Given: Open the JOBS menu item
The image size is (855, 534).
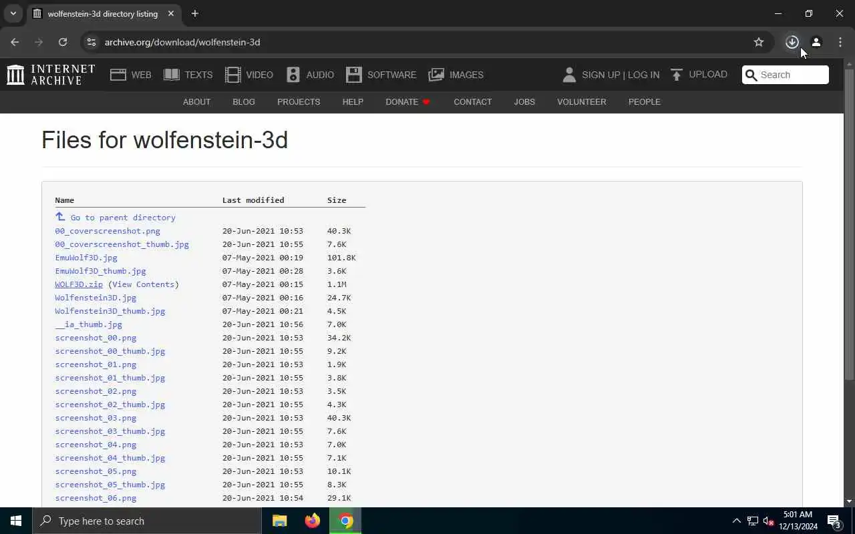Looking at the screenshot, I should (x=524, y=101).
